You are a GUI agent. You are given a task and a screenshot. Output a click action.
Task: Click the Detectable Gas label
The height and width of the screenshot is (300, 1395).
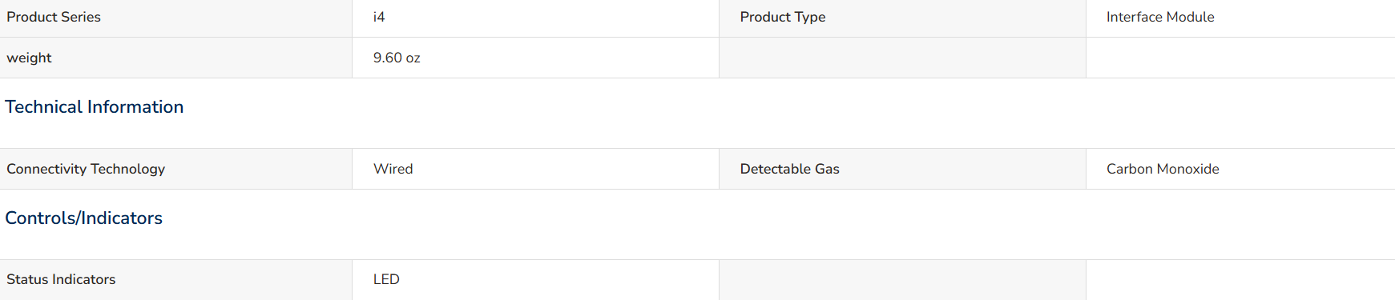[x=789, y=169]
